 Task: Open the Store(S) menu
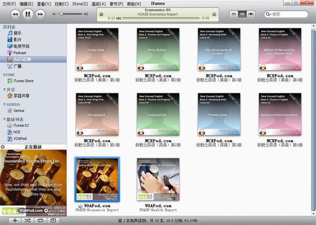tap(80, 4)
